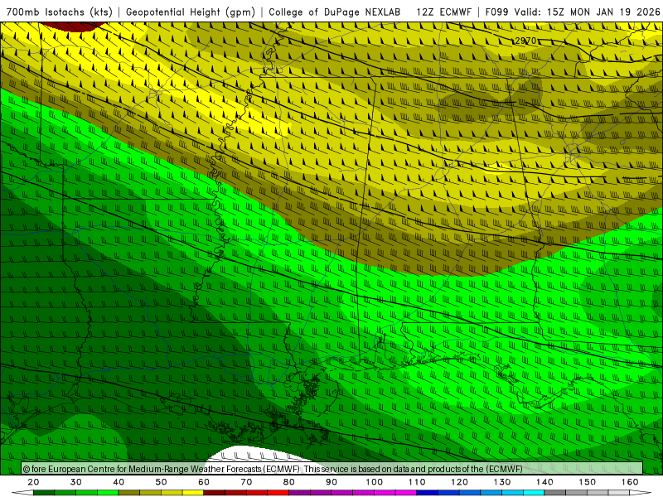This screenshot has width=663, height=497.
Task: Select the dark maroon swatch starting at 60
Action: tap(215, 492)
